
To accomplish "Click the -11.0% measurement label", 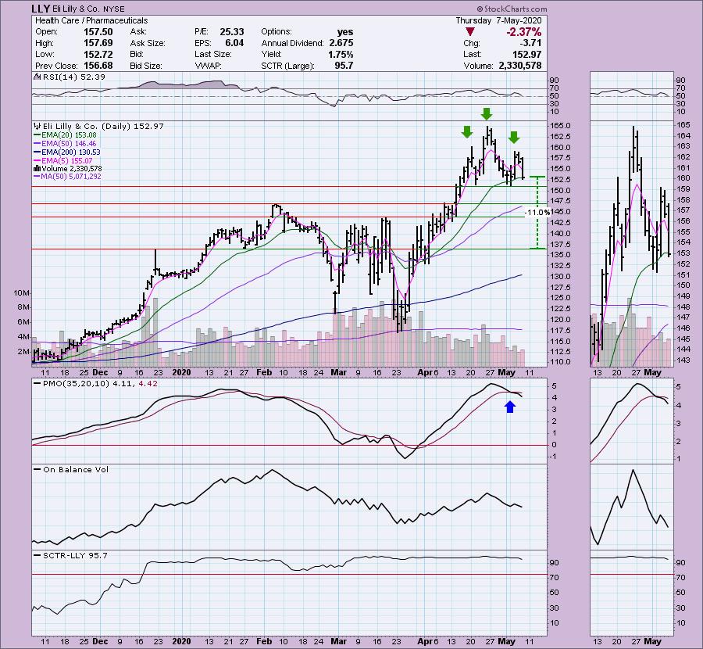I will point(537,212).
